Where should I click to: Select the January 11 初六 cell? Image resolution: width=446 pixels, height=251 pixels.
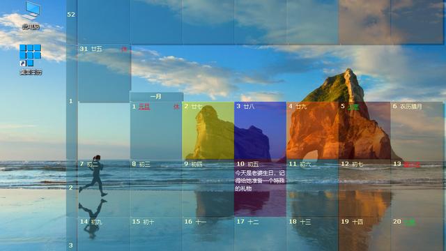(x=312, y=188)
